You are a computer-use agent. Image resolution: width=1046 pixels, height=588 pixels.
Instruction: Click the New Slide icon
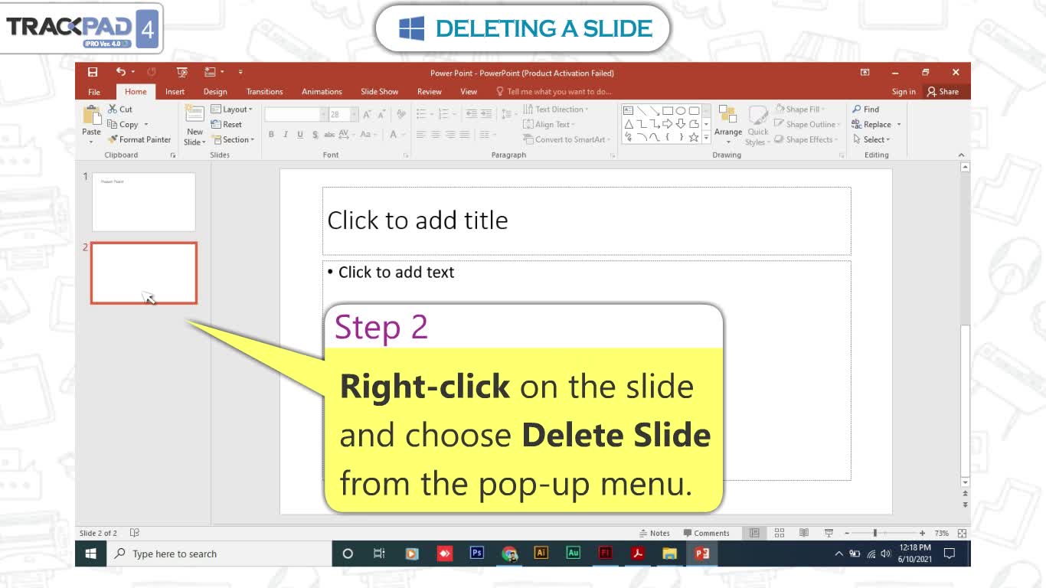click(x=195, y=114)
